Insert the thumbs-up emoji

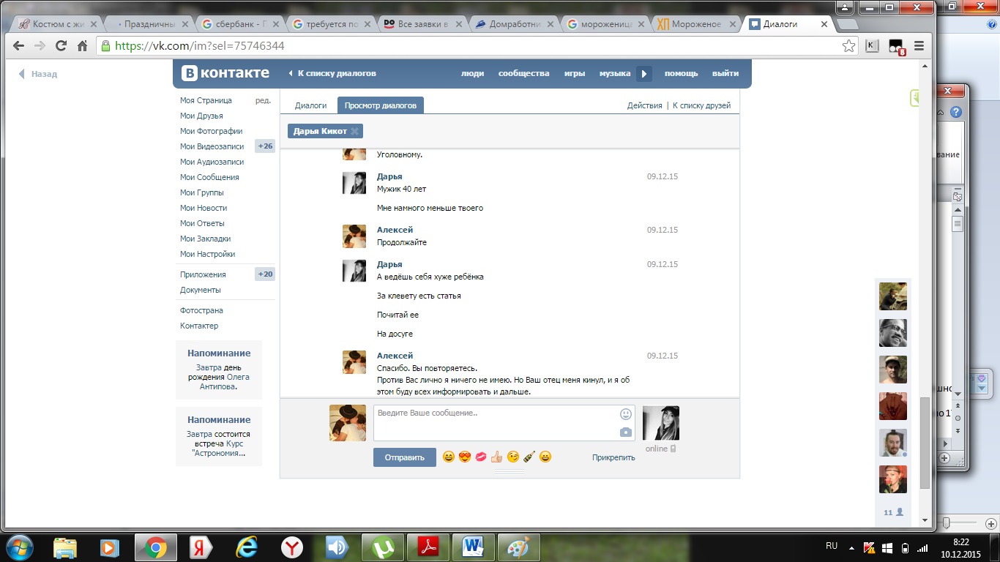496,457
